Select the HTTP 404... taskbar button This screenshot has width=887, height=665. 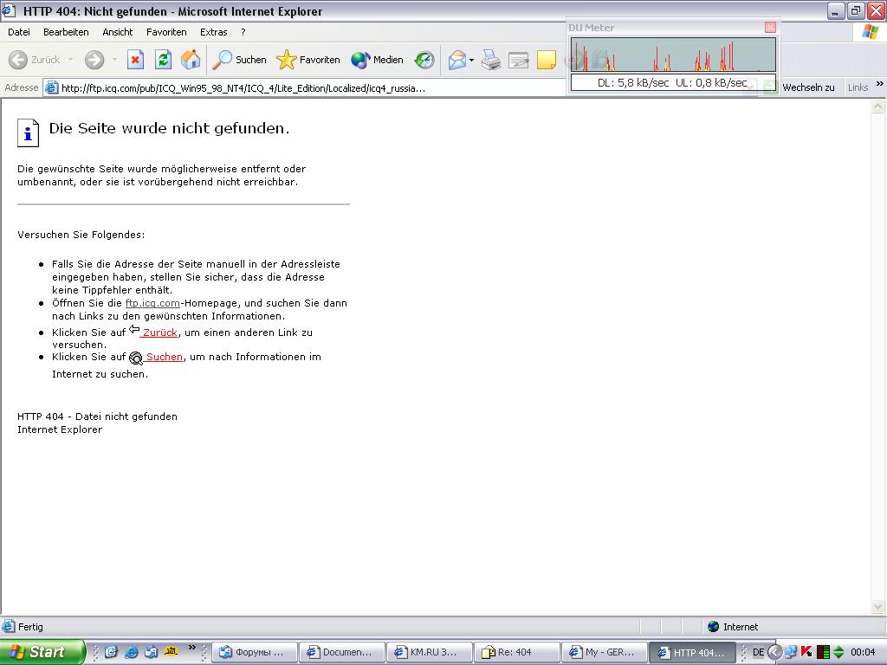coord(692,652)
